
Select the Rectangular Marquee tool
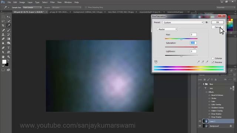pos(3,17)
